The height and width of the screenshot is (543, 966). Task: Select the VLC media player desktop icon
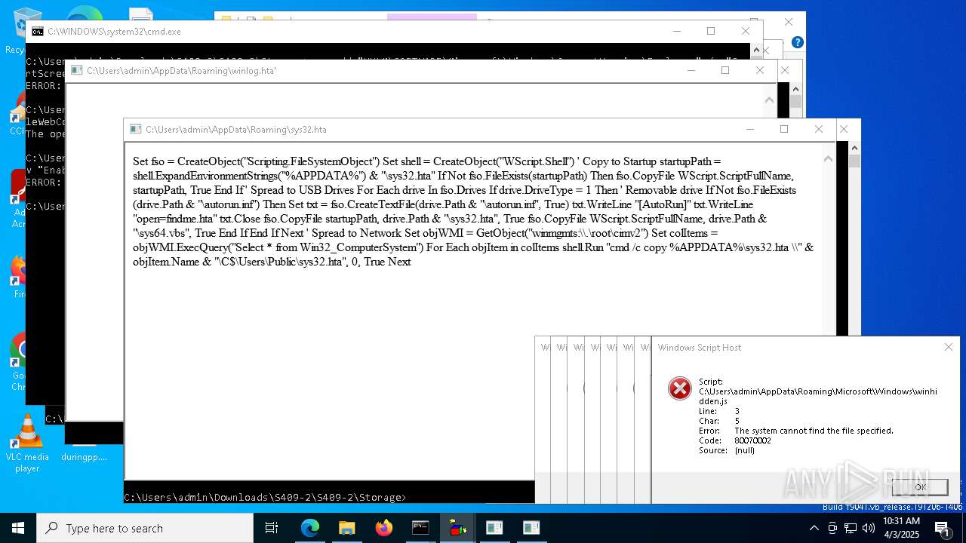(x=27, y=443)
